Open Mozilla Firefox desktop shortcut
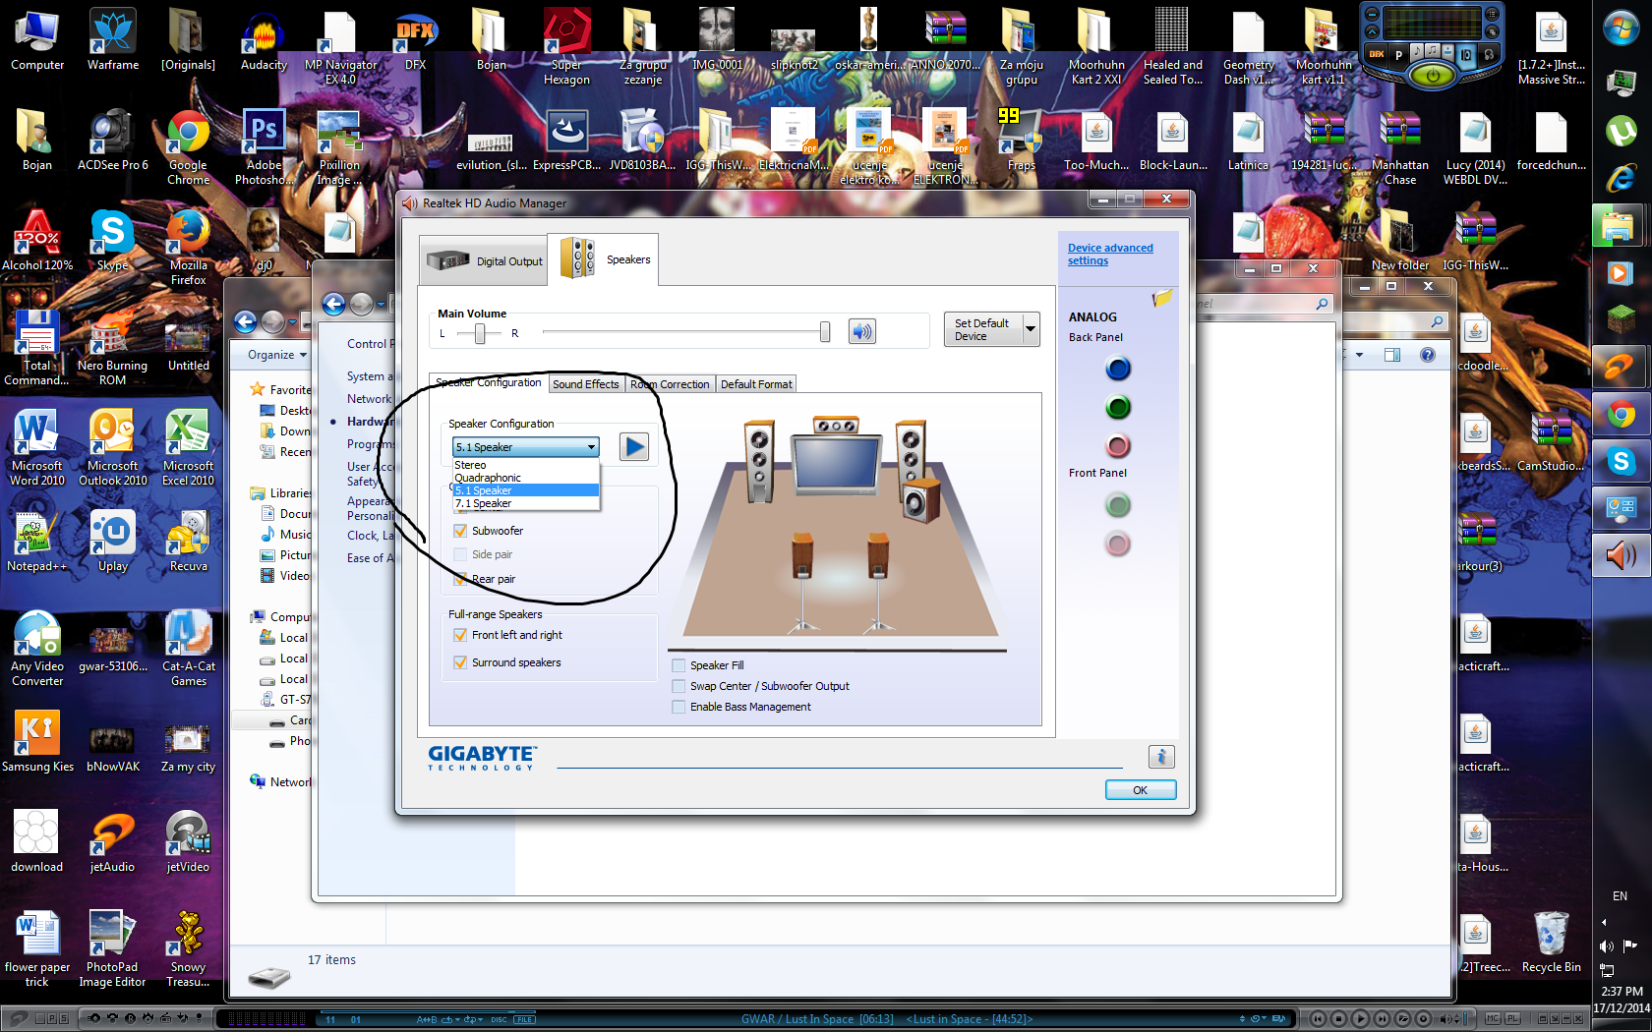Screen dimensions: 1652x1032 click(188, 248)
